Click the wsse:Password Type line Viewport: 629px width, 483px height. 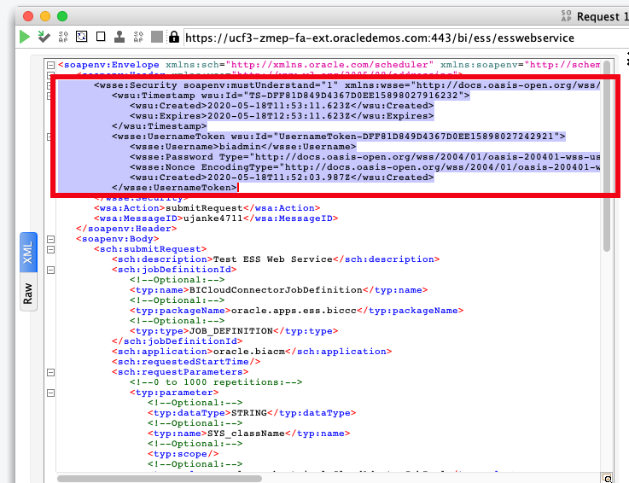tap(364, 157)
